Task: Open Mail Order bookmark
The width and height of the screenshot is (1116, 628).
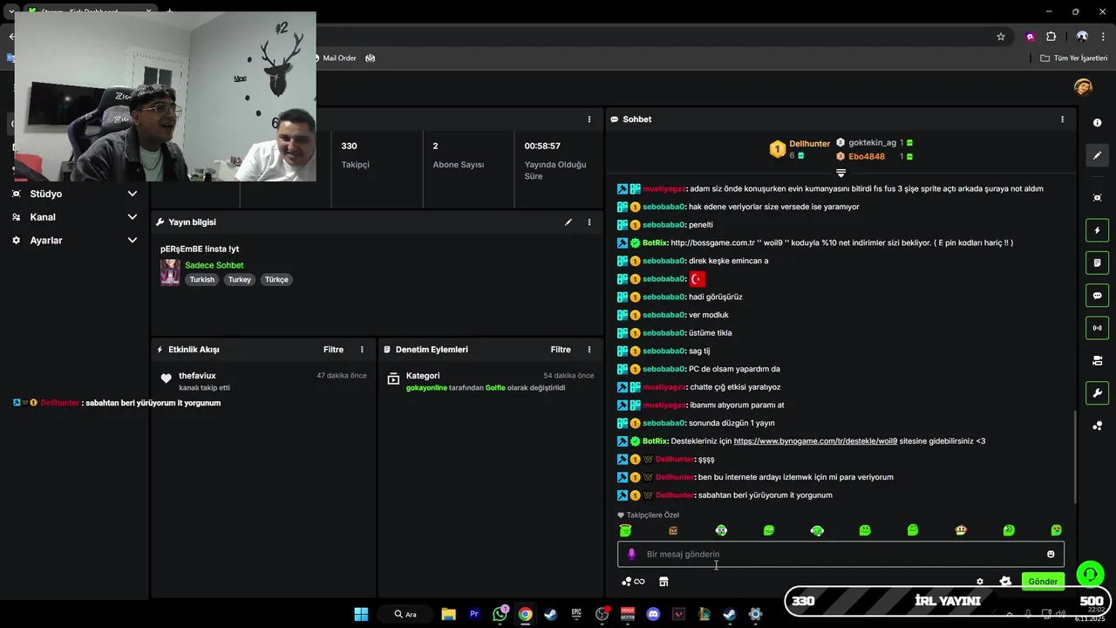Action: point(332,58)
